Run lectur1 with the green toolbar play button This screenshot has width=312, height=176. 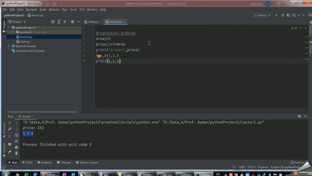(276, 15)
